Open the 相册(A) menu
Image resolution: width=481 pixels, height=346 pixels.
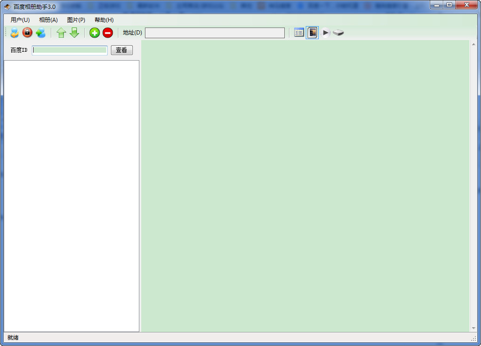coord(48,20)
